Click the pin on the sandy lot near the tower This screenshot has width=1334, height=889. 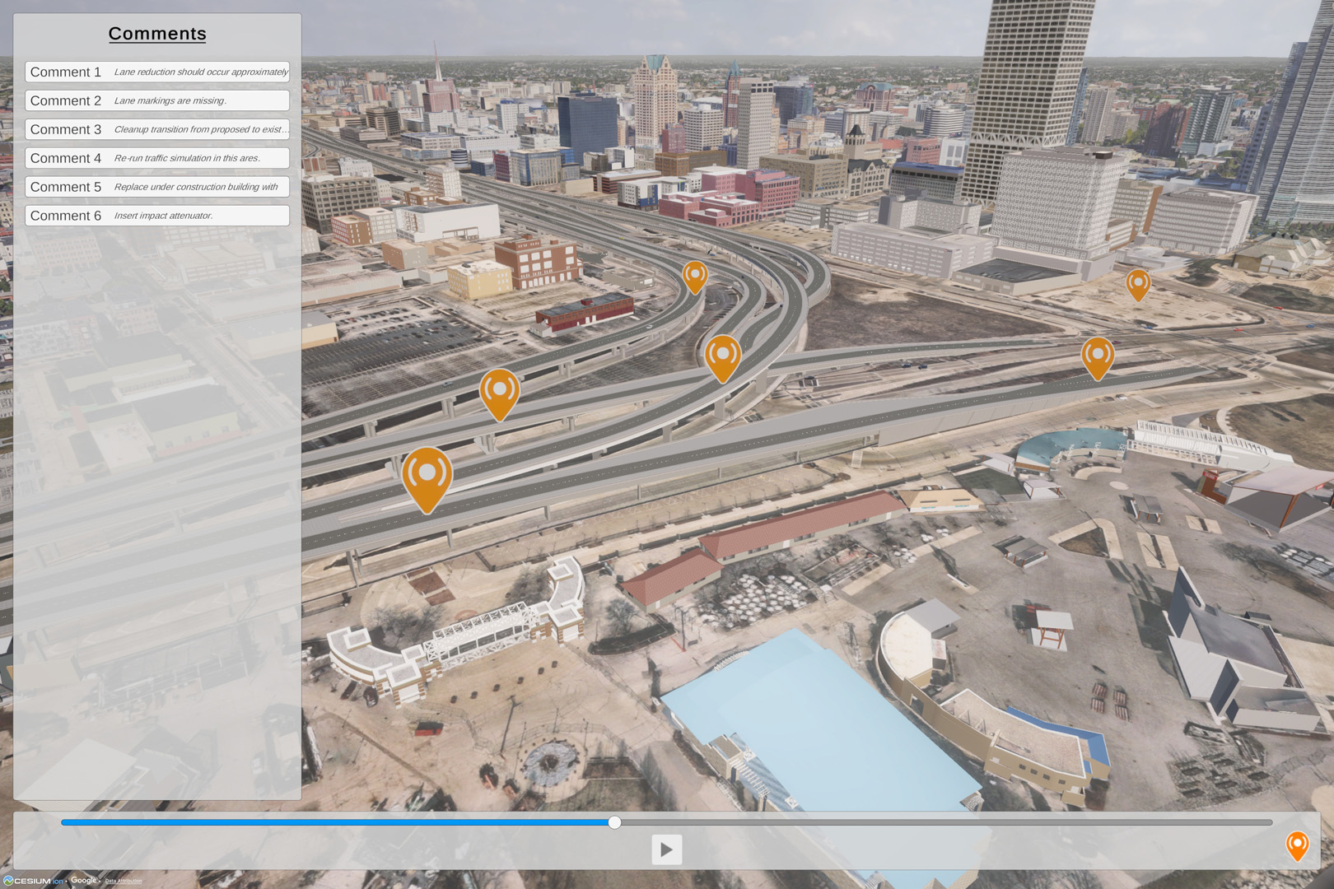(1137, 284)
